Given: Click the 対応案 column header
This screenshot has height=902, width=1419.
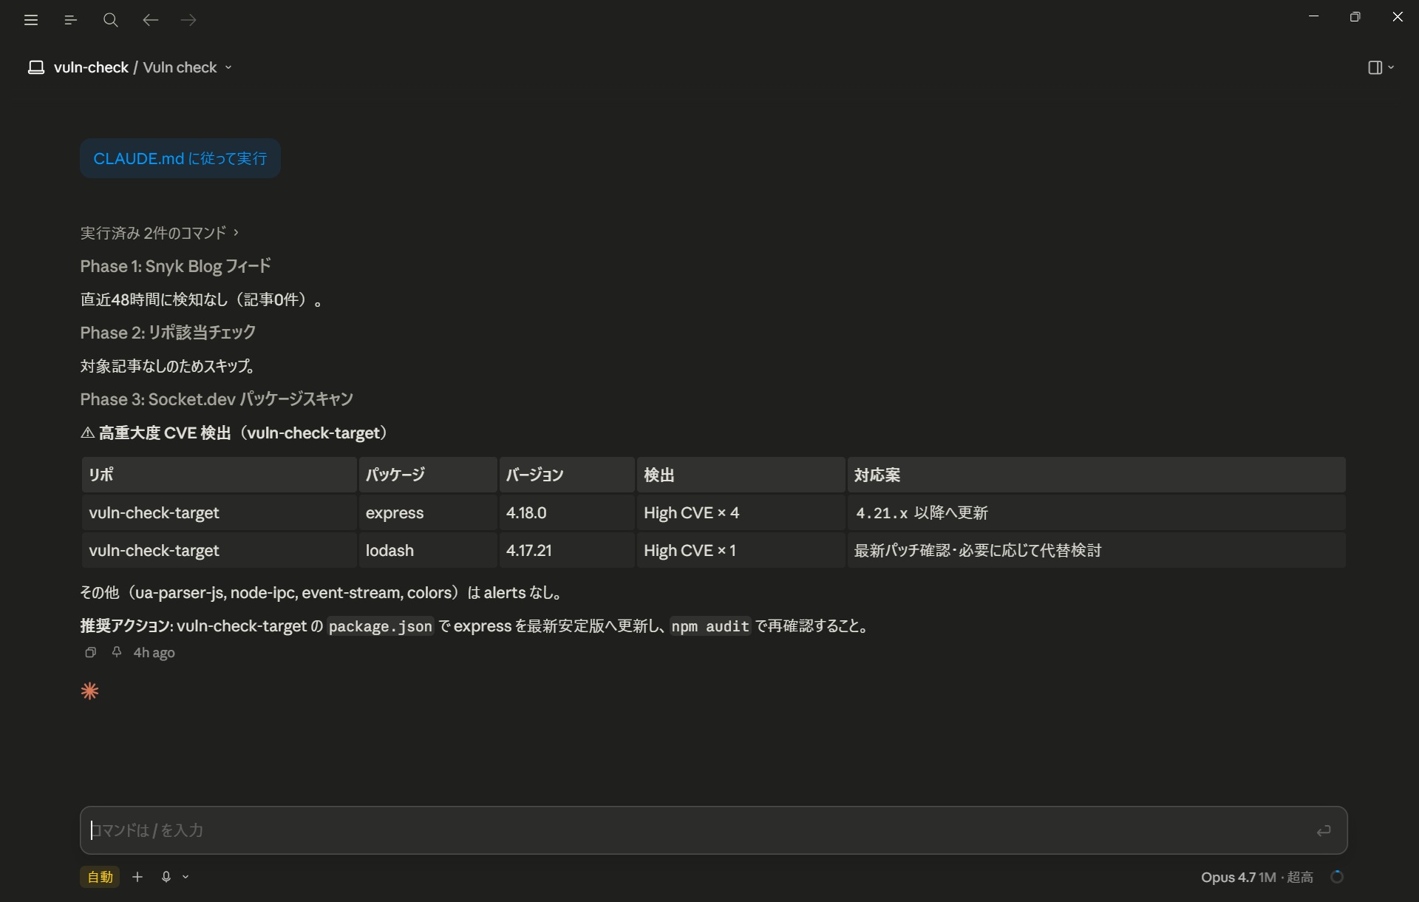Looking at the screenshot, I should (x=1097, y=475).
